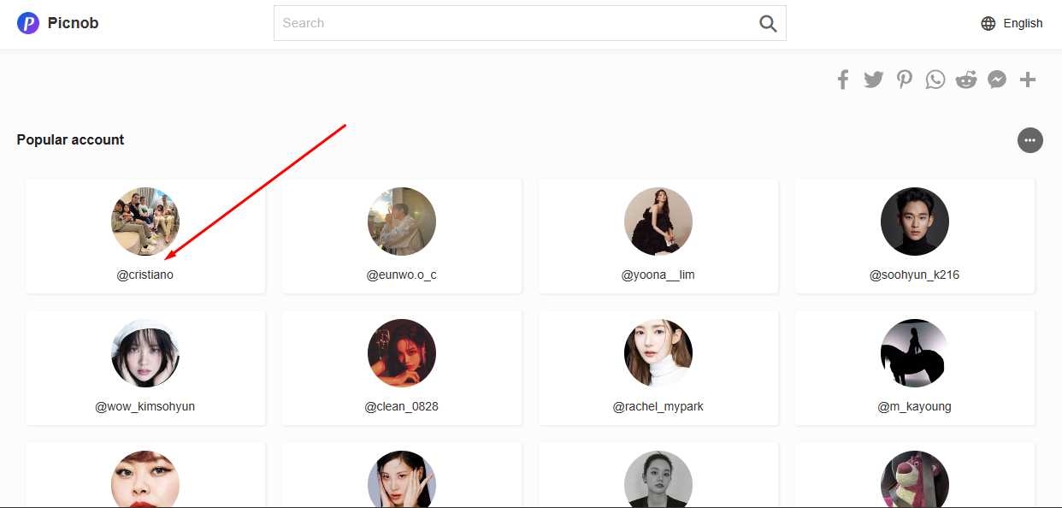Open the @clean_0828 username link
The image size is (1062, 508).
click(x=402, y=406)
